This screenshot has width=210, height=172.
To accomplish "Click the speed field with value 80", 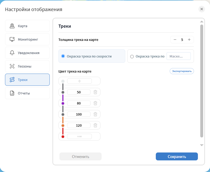I will [79, 103].
